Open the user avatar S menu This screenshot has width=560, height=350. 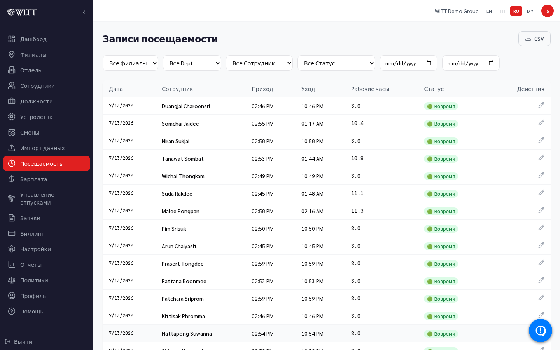click(x=548, y=11)
